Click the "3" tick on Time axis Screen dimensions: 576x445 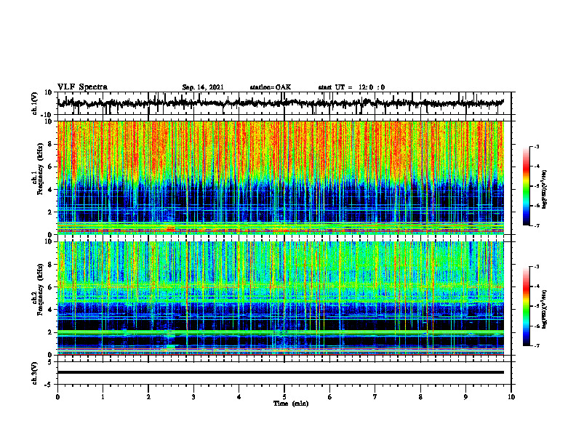coord(193,397)
